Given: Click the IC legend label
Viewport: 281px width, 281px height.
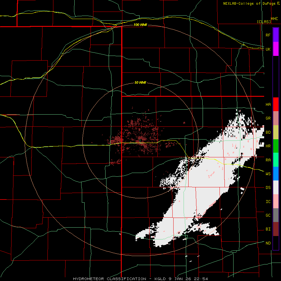Looking at the screenshot, I should [x=268, y=202].
